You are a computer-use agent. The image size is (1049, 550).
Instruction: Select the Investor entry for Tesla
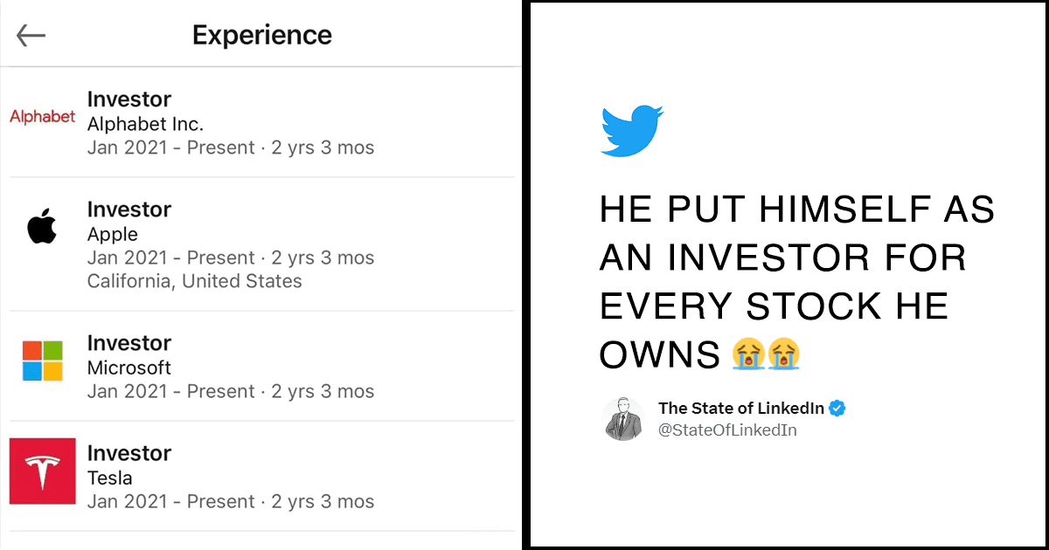click(129, 453)
